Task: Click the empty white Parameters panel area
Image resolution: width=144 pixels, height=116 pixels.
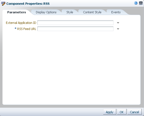Action: click(71, 67)
